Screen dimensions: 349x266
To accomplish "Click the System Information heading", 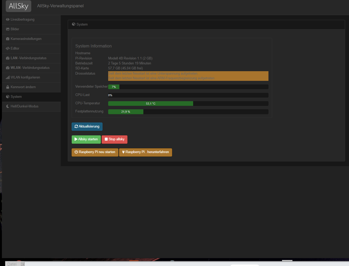I will coord(94,46).
